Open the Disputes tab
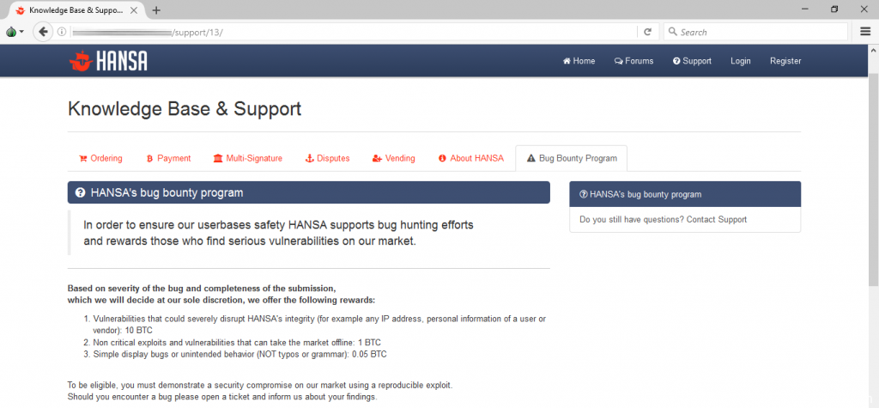The height and width of the screenshot is (408, 879). [327, 158]
